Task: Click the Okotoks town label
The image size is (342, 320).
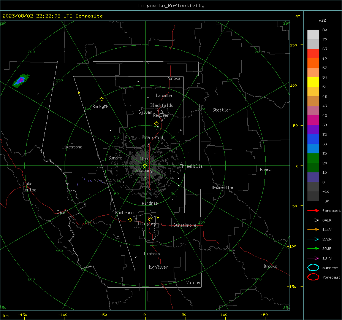Action: [x=152, y=254]
